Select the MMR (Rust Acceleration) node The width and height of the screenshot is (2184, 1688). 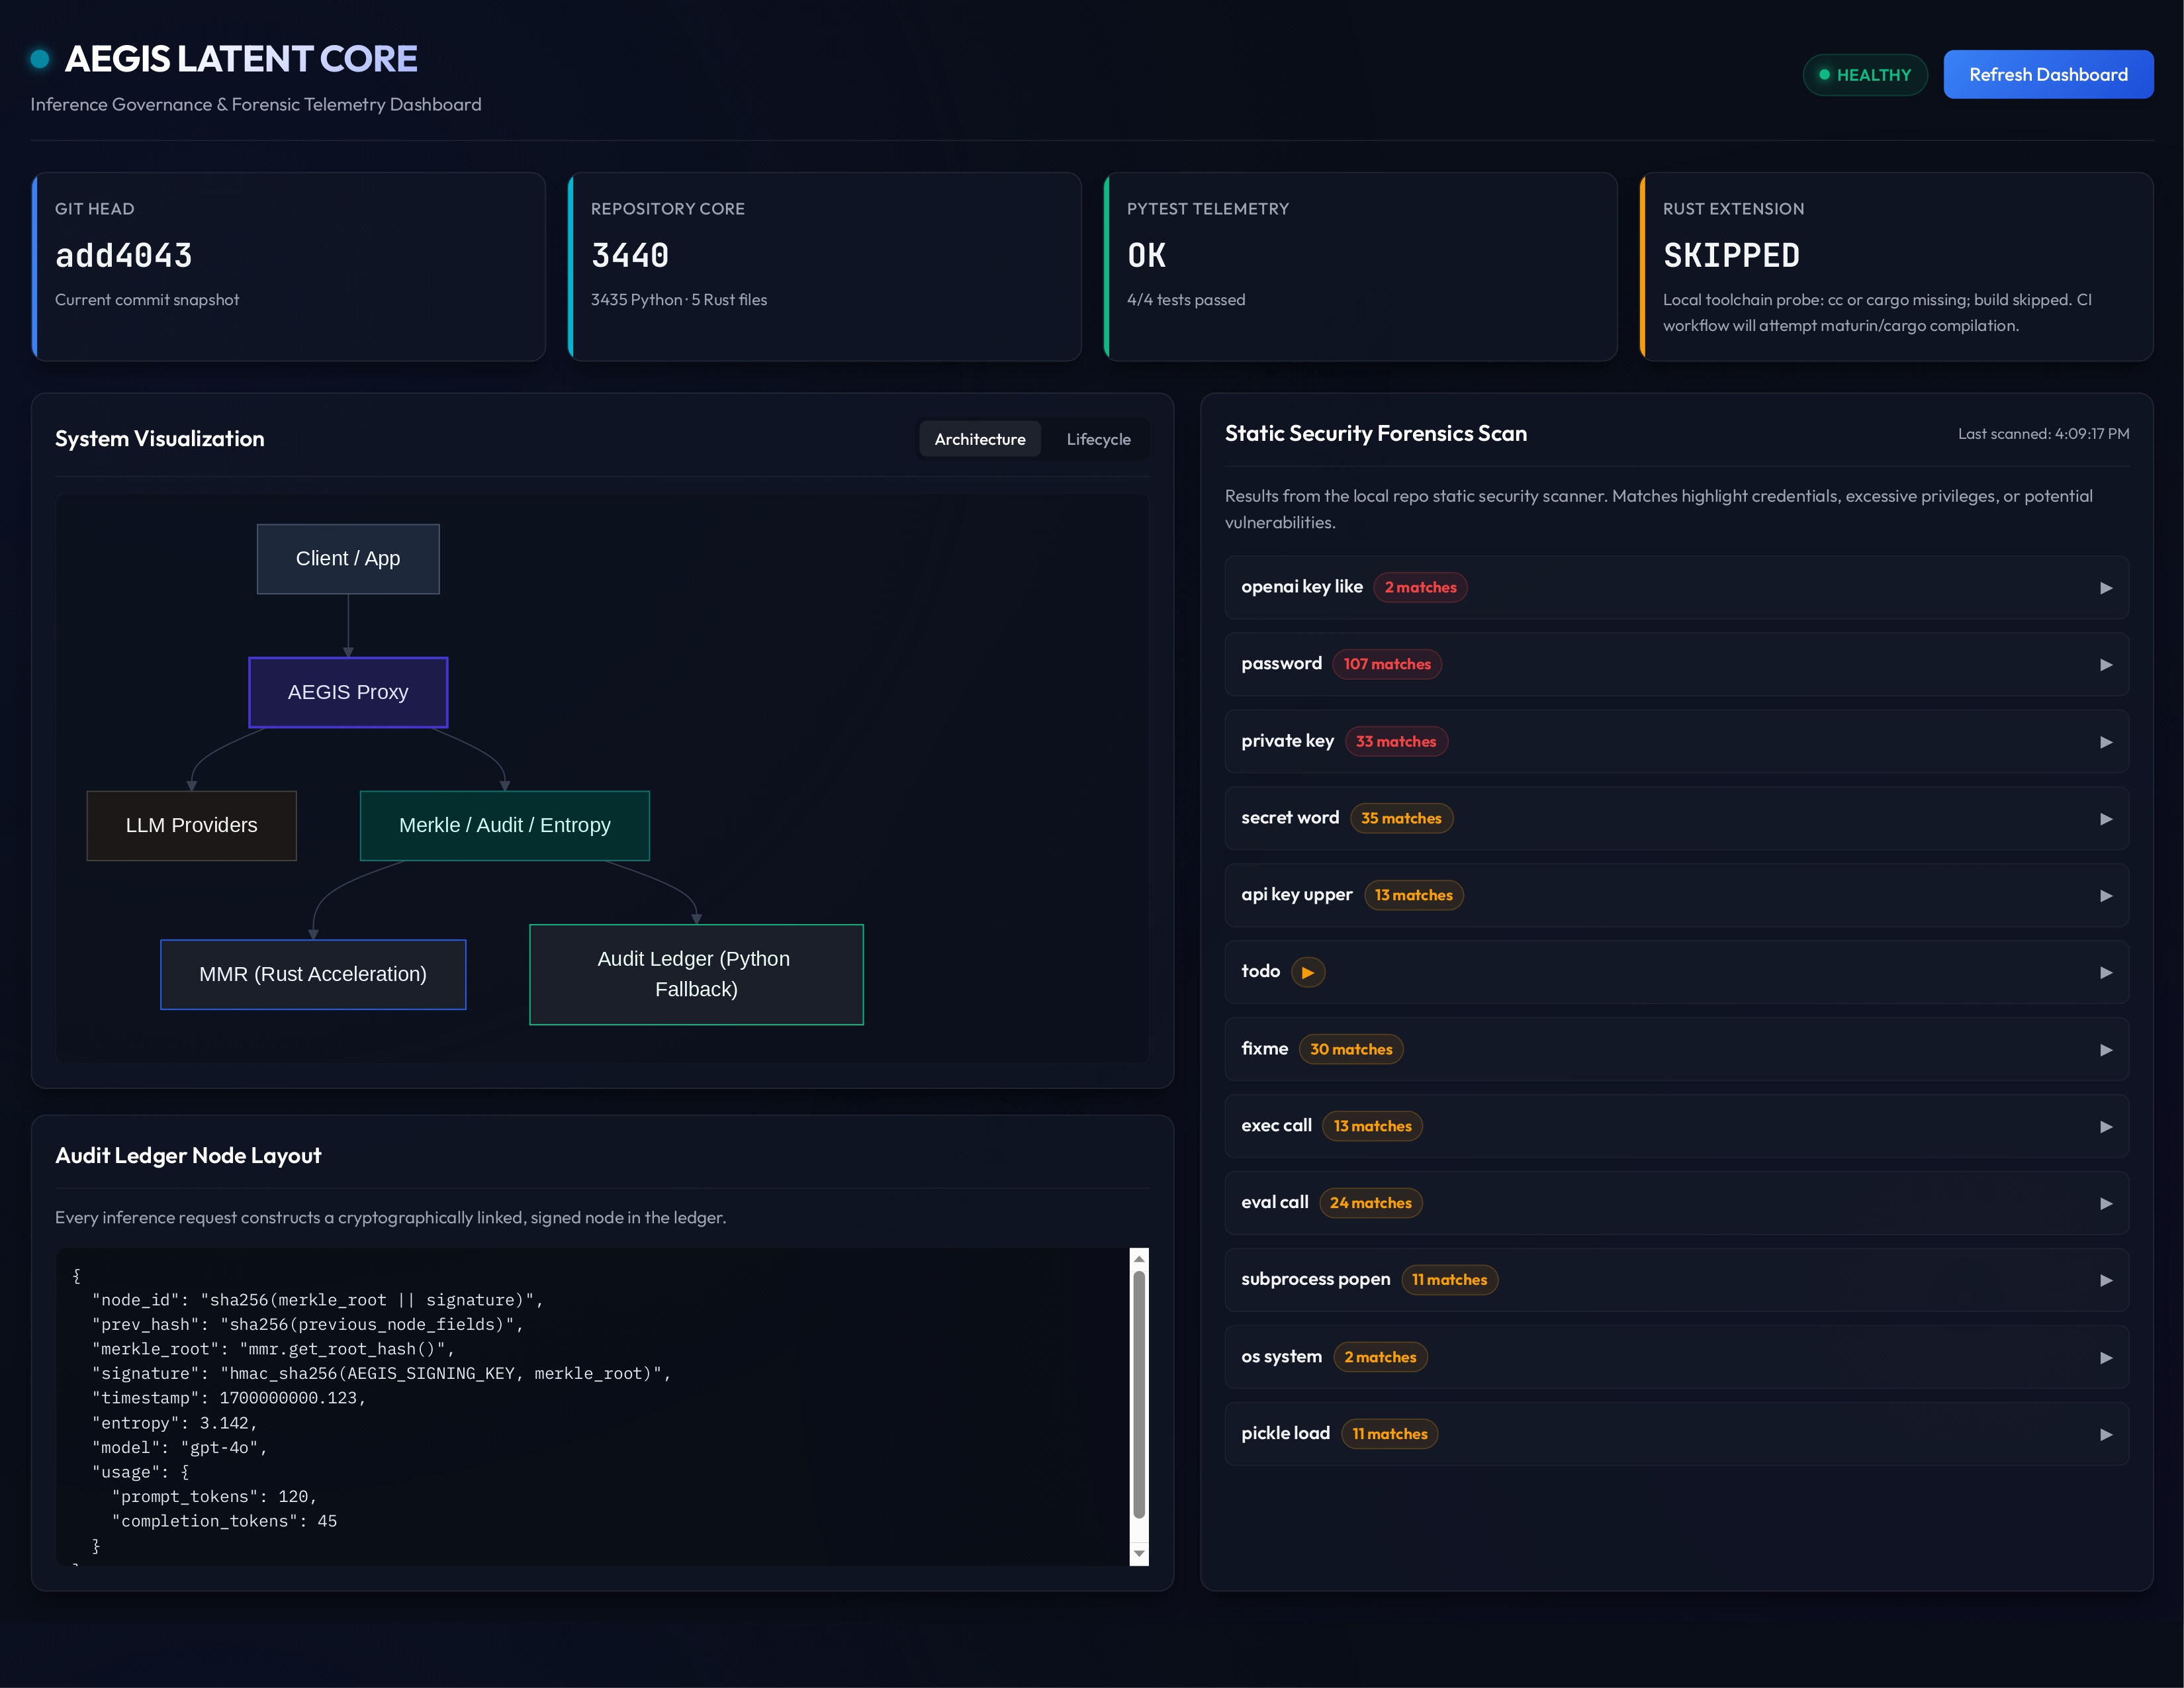point(313,975)
